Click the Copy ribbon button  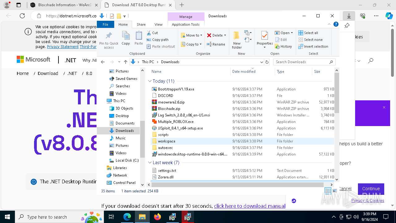point(126,38)
